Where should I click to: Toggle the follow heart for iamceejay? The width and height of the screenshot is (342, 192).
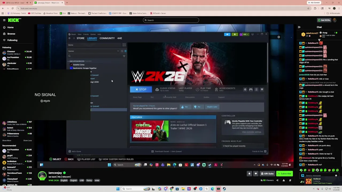click(256, 174)
